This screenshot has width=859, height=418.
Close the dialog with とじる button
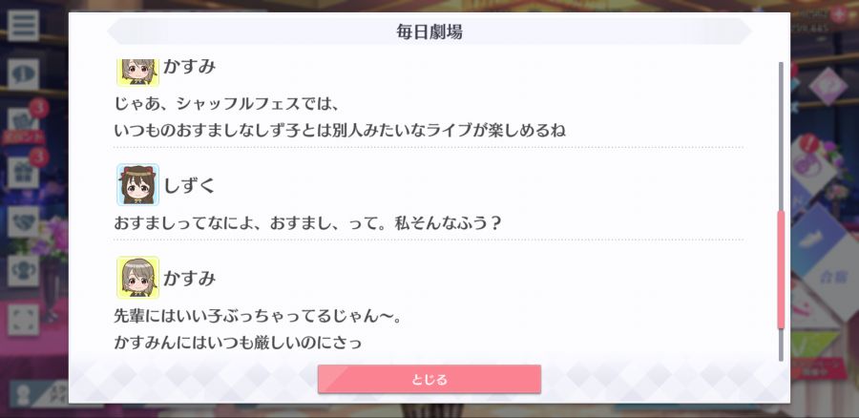point(429,379)
